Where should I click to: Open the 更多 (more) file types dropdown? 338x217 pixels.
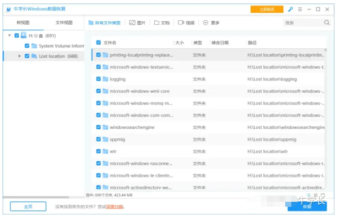(x=211, y=23)
